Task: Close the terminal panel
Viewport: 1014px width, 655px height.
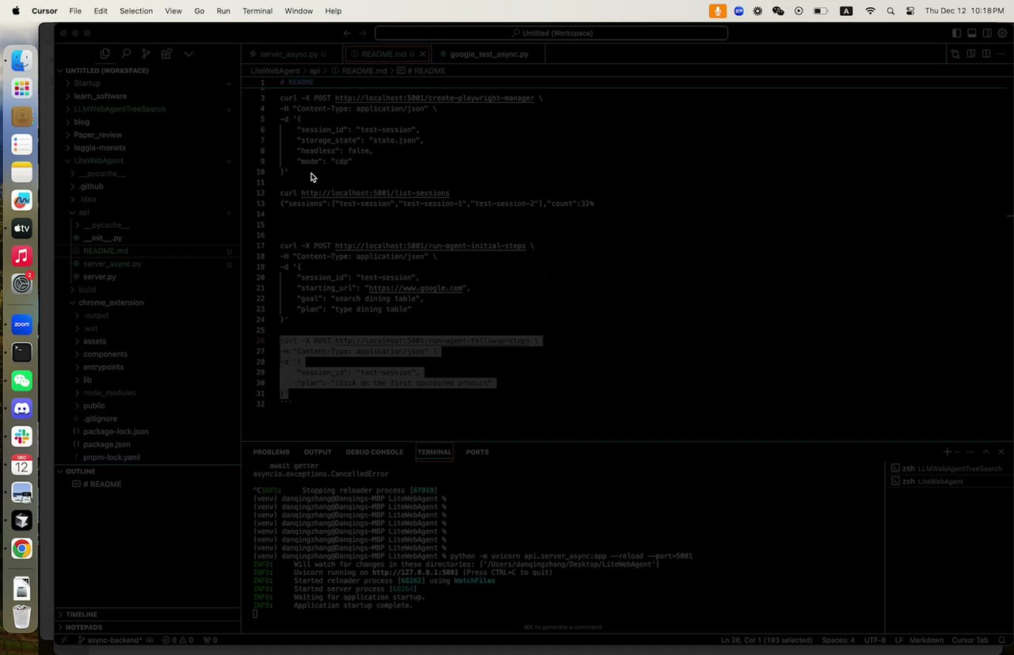Action: tap(1001, 451)
